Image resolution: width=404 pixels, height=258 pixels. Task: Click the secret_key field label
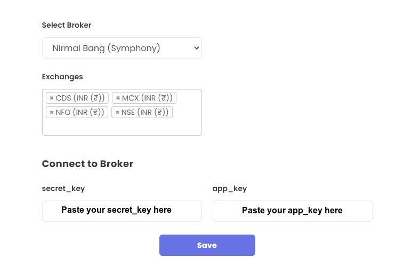pyautogui.click(x=63, y=188)
